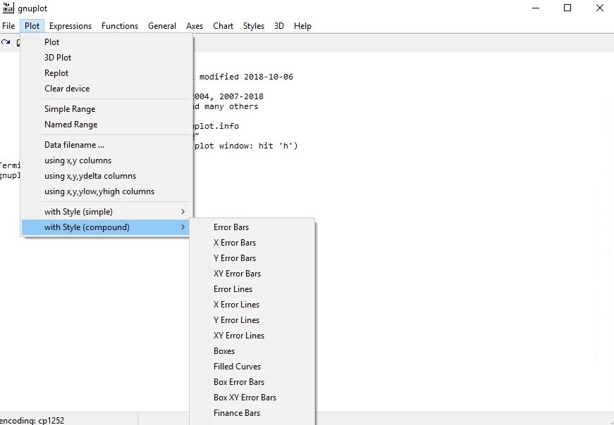
Task: Click the 'modified 2018-10-06' console text
Action: coord(246,77)
